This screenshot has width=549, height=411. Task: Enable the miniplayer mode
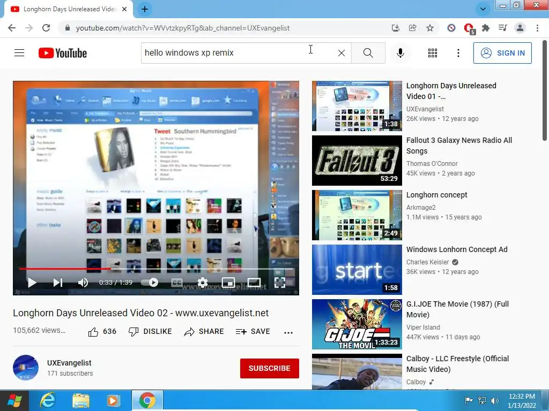228,283
